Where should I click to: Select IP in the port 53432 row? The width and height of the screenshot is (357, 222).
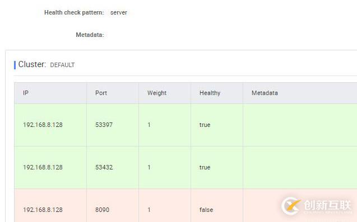[x=43, y=167]
